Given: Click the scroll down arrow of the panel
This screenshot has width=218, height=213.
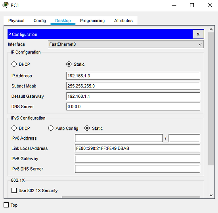Looking at the screenshot, I should 211,195.
